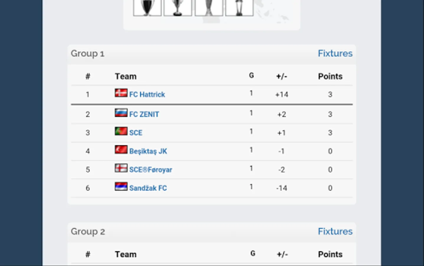Click the Points column header in Group 1
Image resolution: width=424 pixels, height=266 pixels.
click(x=330, y=77)
